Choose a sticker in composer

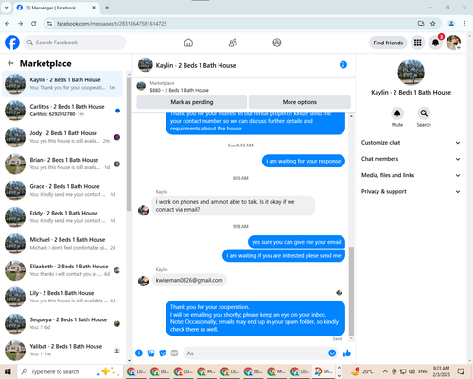163,353
